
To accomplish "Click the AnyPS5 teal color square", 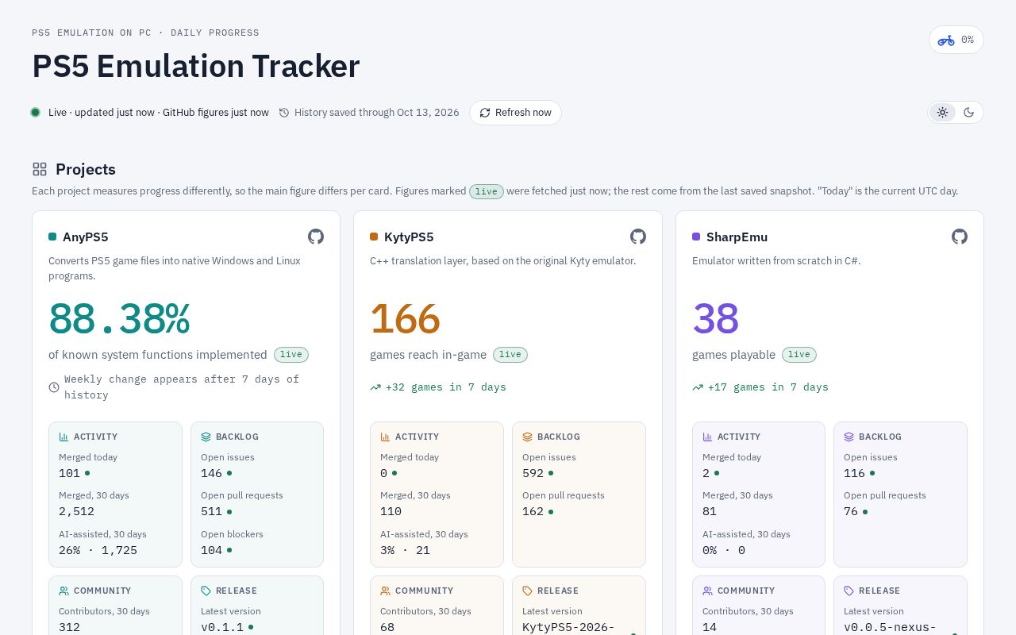I will pos(52,237).
